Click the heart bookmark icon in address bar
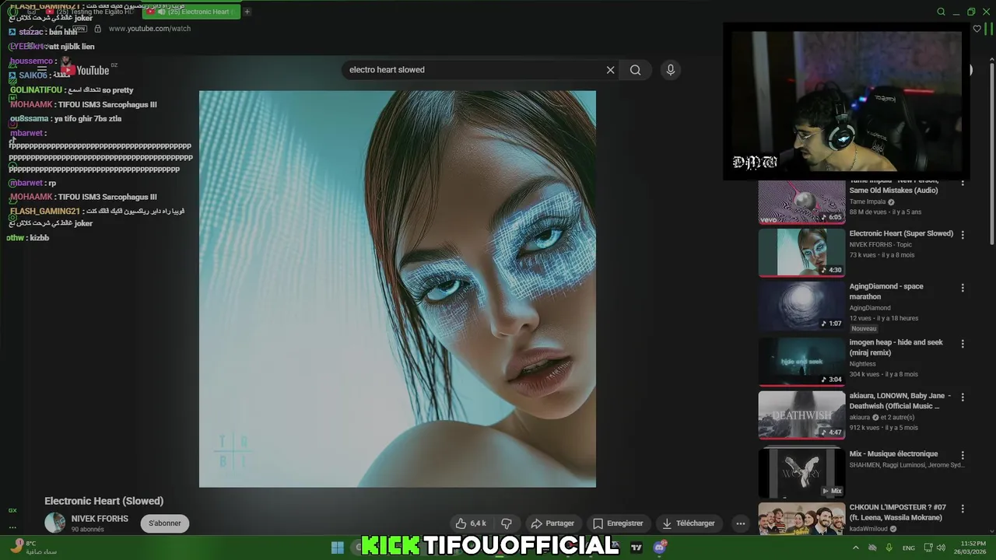The image size is (996, 560). [x=977, y=29]
